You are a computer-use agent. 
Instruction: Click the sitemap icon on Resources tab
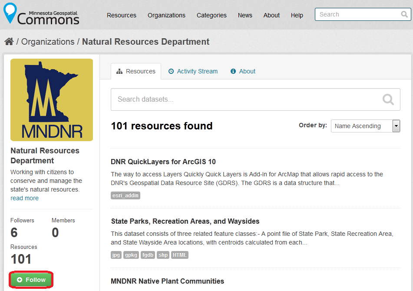click(x=119, y=71)
